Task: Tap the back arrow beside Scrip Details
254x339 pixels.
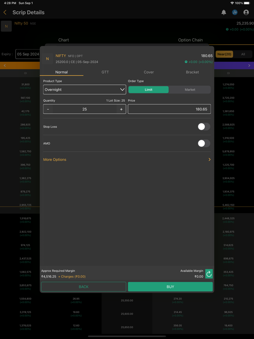Action: click(5, 12)
